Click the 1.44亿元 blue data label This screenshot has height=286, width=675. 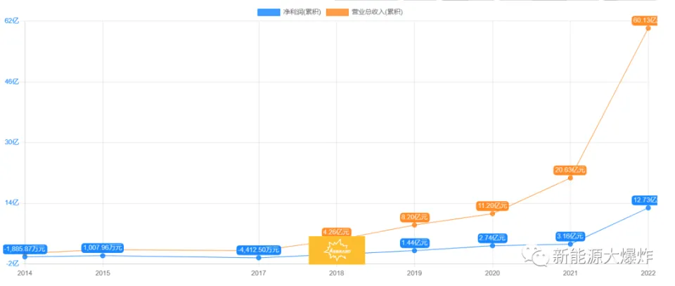point(415,243)
